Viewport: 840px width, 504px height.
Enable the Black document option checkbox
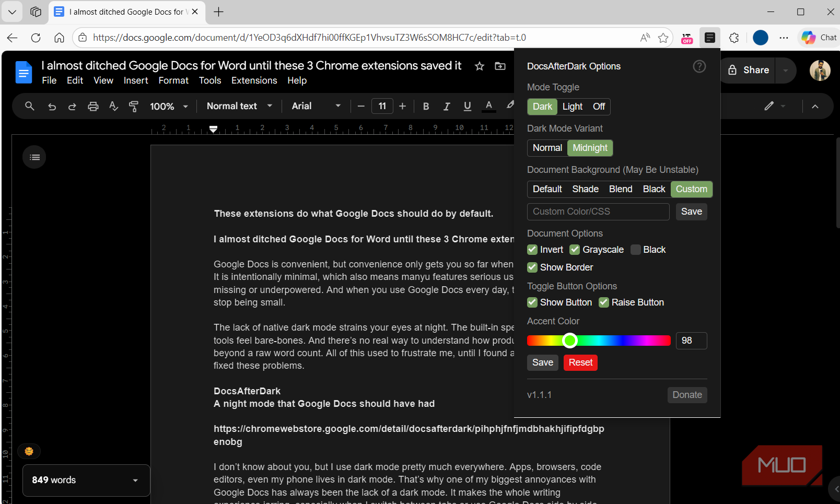pyautogui.click(x=635, y=250)
